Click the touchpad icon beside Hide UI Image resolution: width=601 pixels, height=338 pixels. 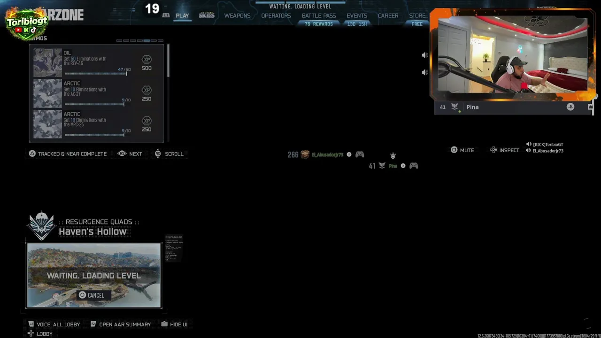click(x=164, y=324)
